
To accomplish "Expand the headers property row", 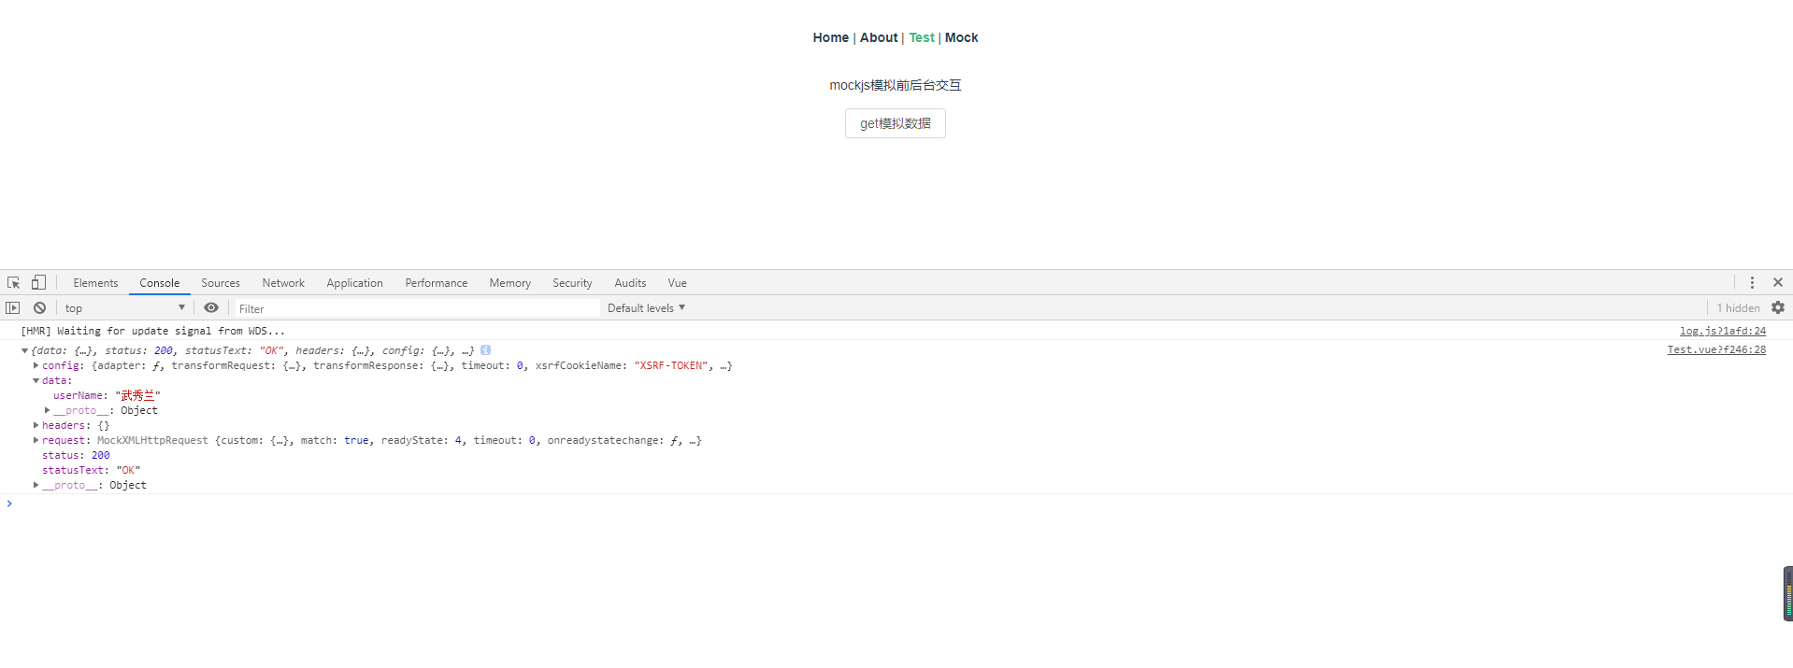I will [36, 425].
